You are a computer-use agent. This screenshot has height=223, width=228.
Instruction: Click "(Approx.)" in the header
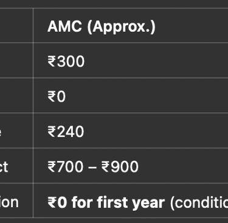tap(121, 27)
